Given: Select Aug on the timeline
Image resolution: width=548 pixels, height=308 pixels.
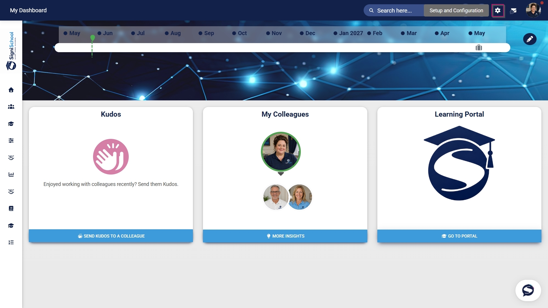Looking at the screenshot, I should click(x=173, y=33).
